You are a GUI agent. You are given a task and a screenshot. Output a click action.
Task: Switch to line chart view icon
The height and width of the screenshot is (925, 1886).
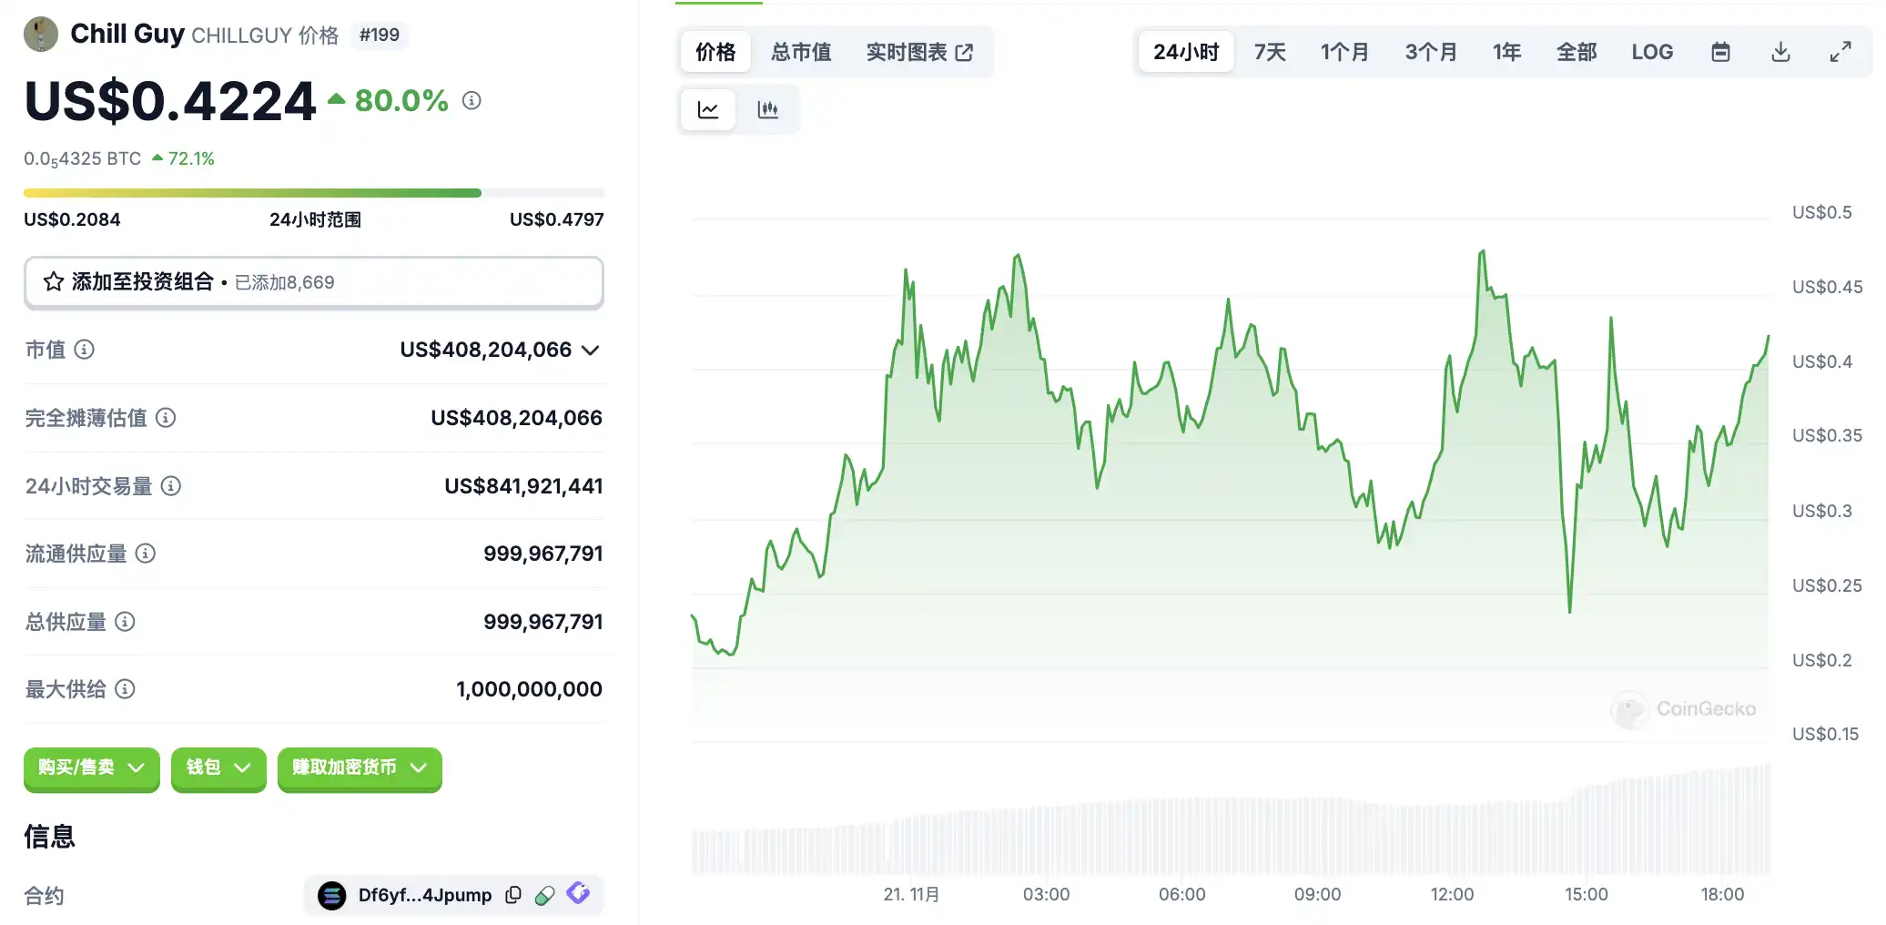[708, 110]
